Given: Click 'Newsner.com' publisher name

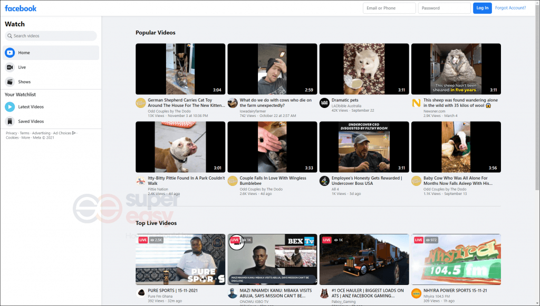Looking at the screenshot, I should click(435, 111).
